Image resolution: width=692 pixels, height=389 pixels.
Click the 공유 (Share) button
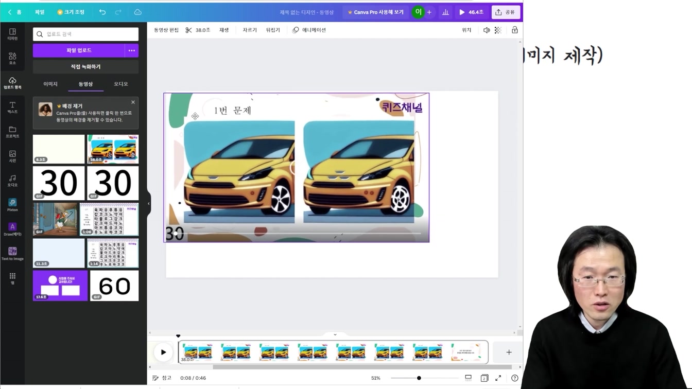(x=506, y=12)
